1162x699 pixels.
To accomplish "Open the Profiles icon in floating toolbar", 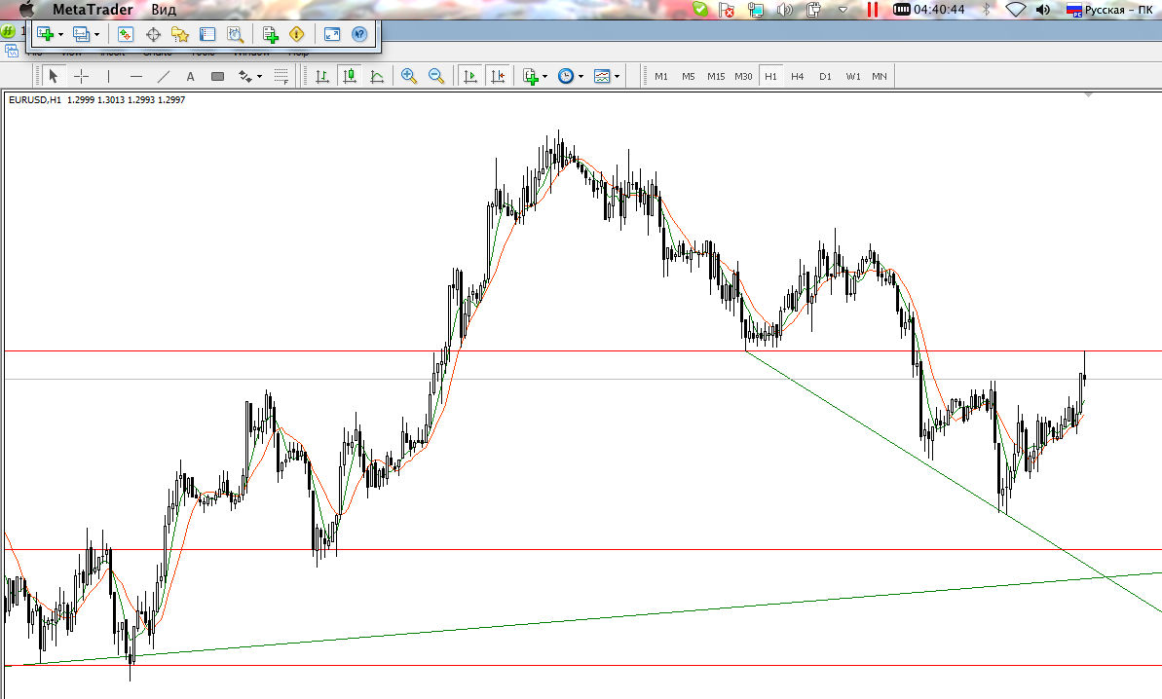I will point(82,34).
